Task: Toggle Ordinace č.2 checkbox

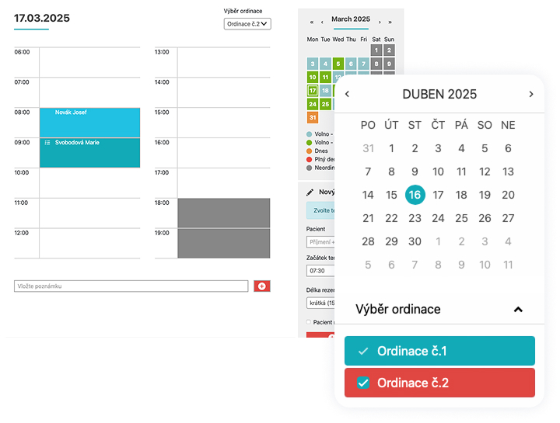Action: point(362,383)
